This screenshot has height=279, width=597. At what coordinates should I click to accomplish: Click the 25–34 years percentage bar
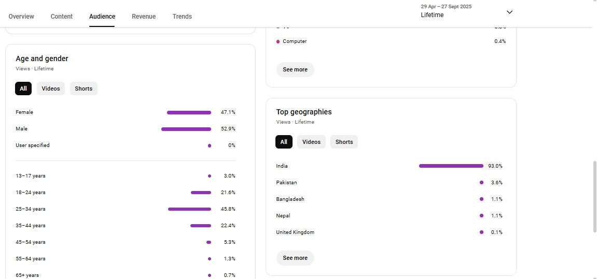click(x=189, y=209)
